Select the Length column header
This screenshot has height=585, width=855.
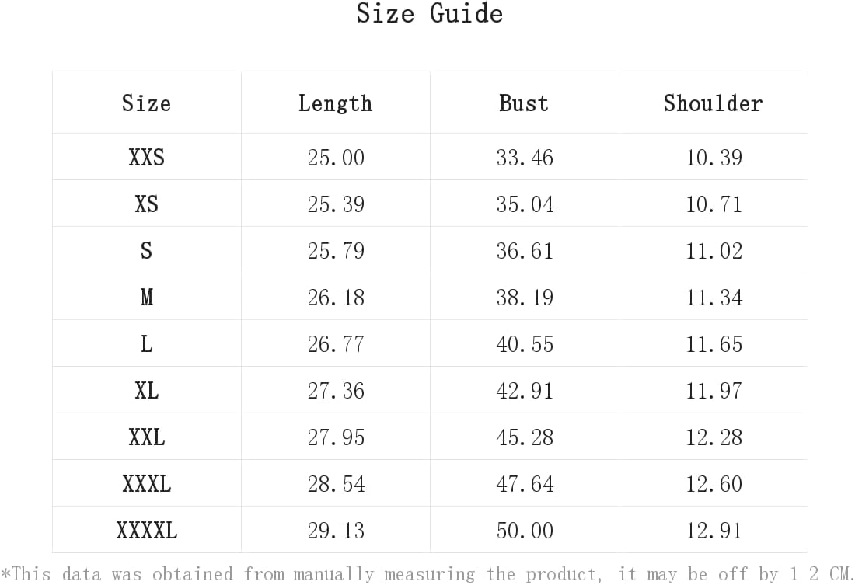click(x=335, y=103)
